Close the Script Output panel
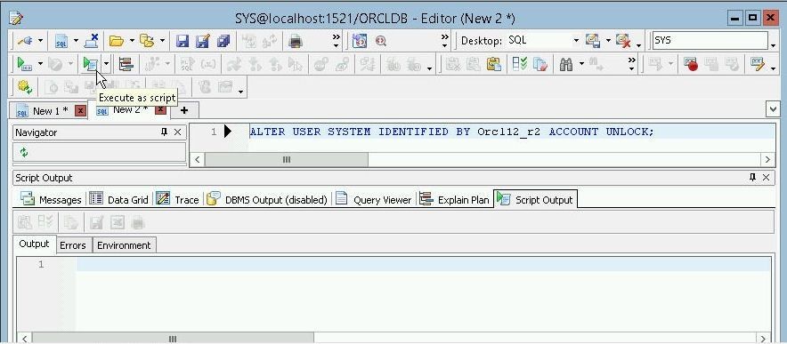The height and width of the screenshot is (344, 787). pos(766,177)
